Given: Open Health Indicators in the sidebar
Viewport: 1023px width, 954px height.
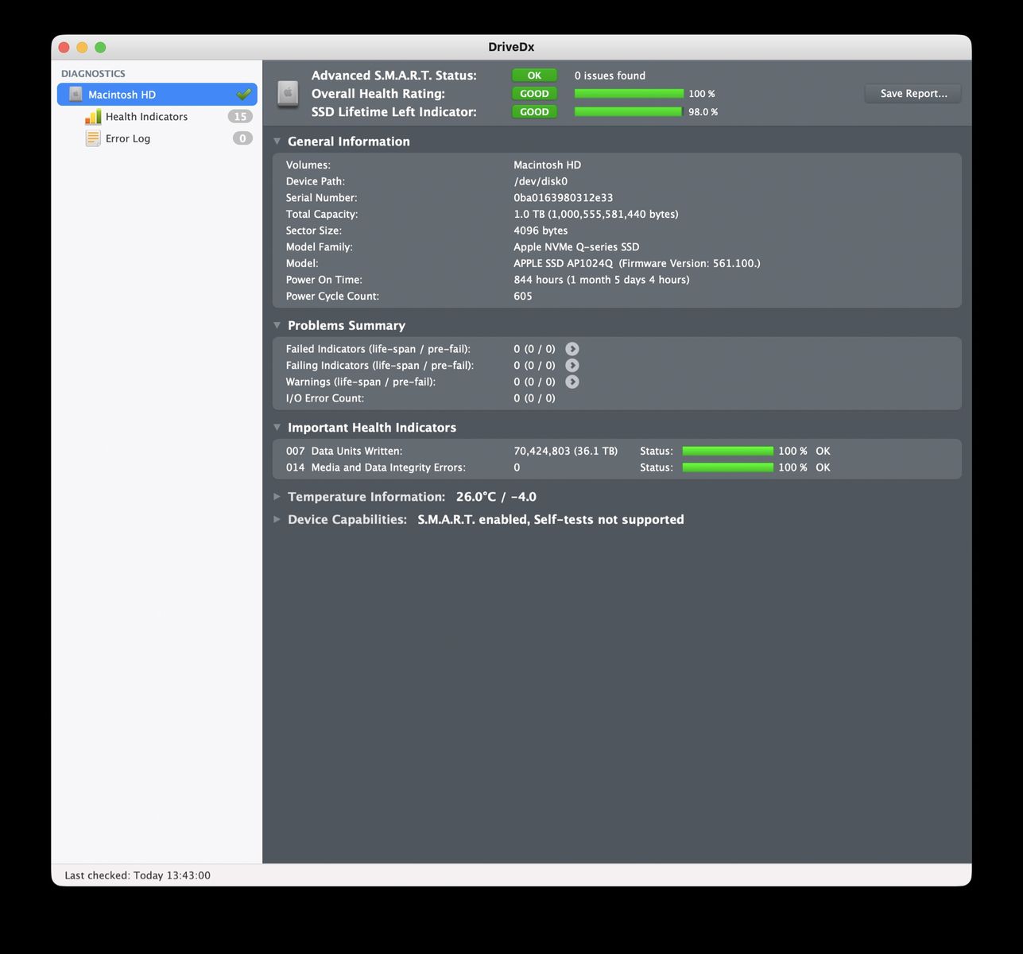Looking at the screenshot, I should [x=157, y=117].
